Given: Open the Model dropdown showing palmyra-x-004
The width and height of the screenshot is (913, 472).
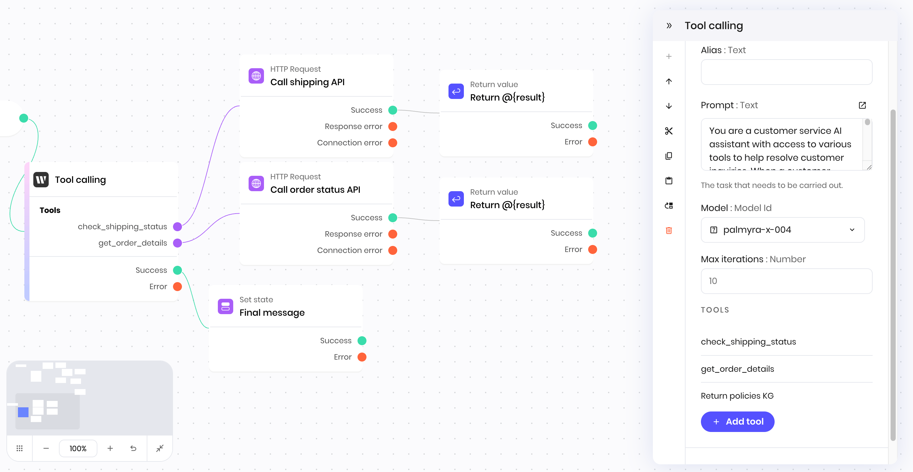Looking at the screenshot, I should pos(783,230).
